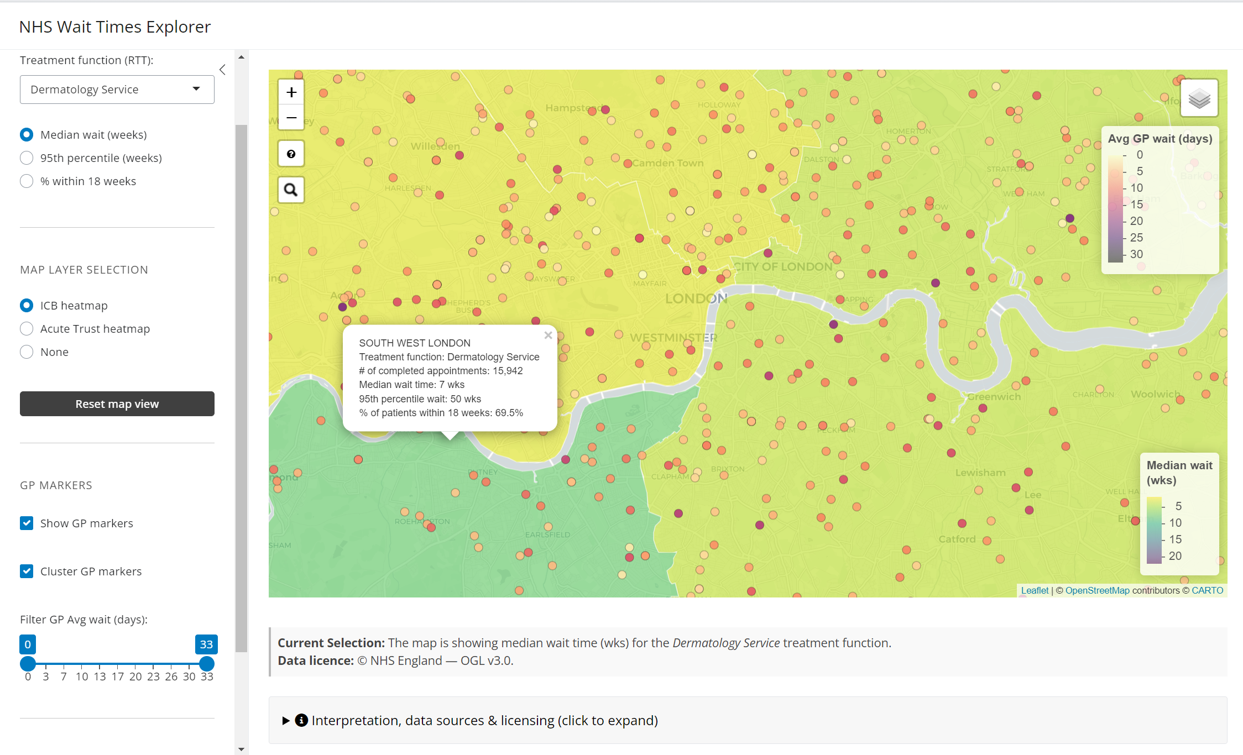Collapse the sidebar with the chevron
The height and width of the screenshot is (755, 1243).
[222, 70]
